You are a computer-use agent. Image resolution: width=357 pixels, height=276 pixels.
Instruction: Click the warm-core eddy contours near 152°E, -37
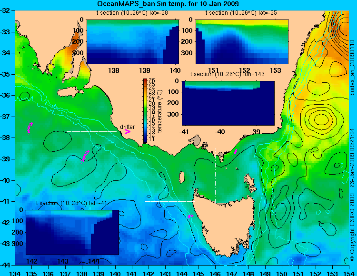321,119
